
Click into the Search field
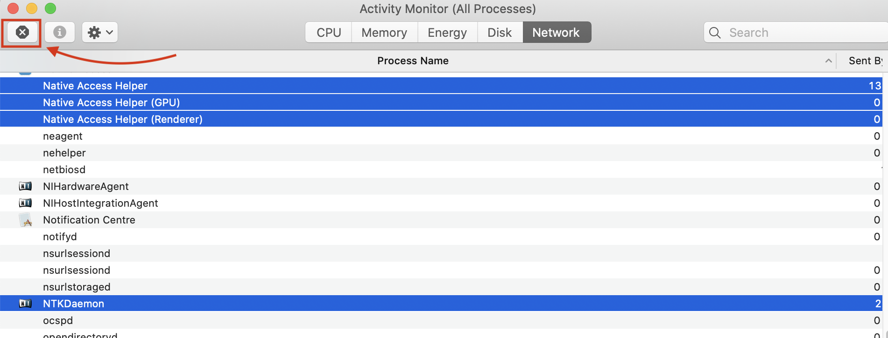click(796, 32)
